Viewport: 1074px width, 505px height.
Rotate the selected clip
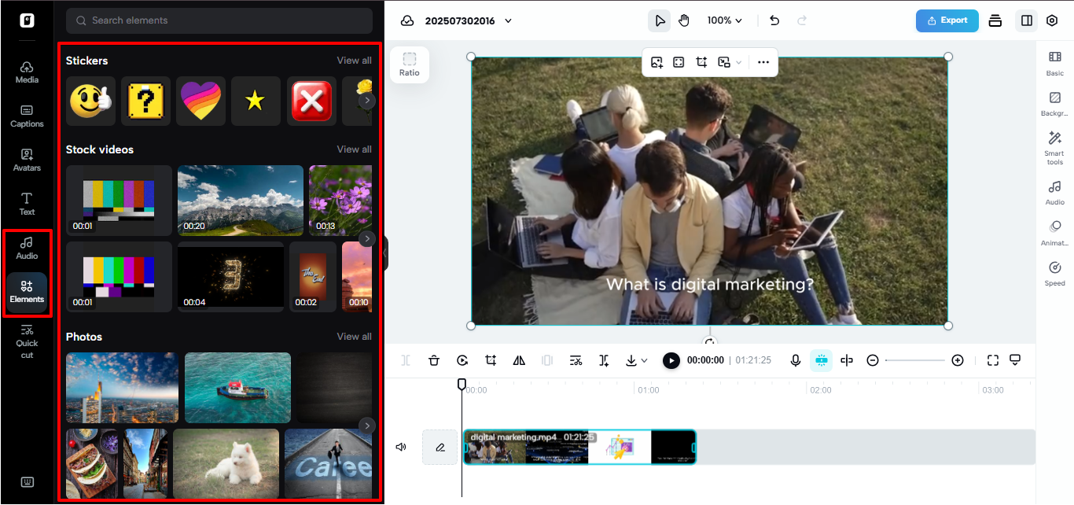[462, 360]
